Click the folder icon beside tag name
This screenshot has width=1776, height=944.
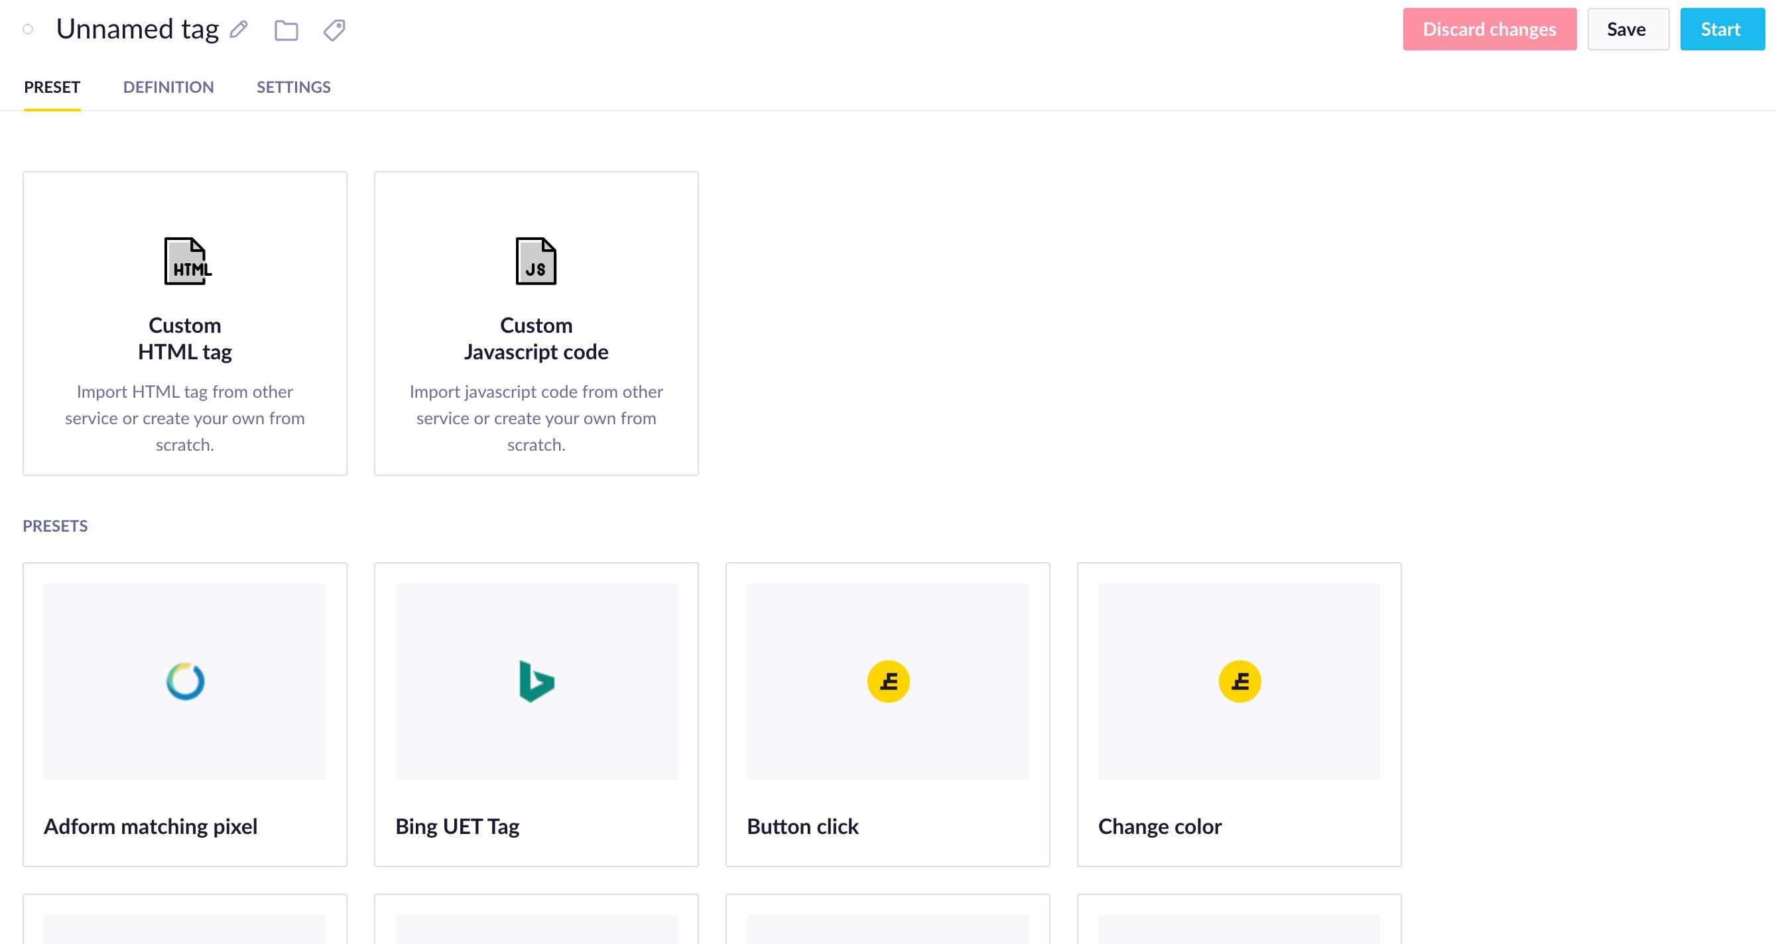coord(286,30)
